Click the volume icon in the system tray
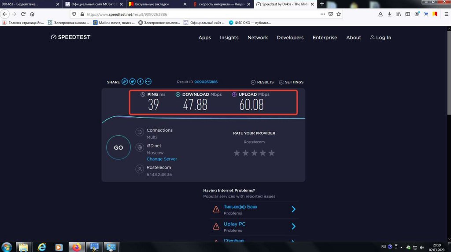Viewport: 451px width, 252px height. point(421,248)
